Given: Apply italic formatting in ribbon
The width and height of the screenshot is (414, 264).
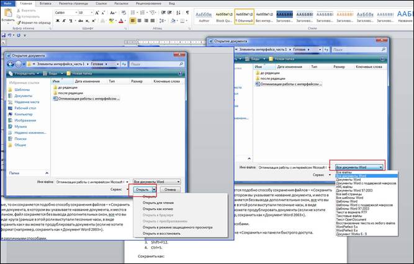Looking at the screenshot, I should point(64,20).
